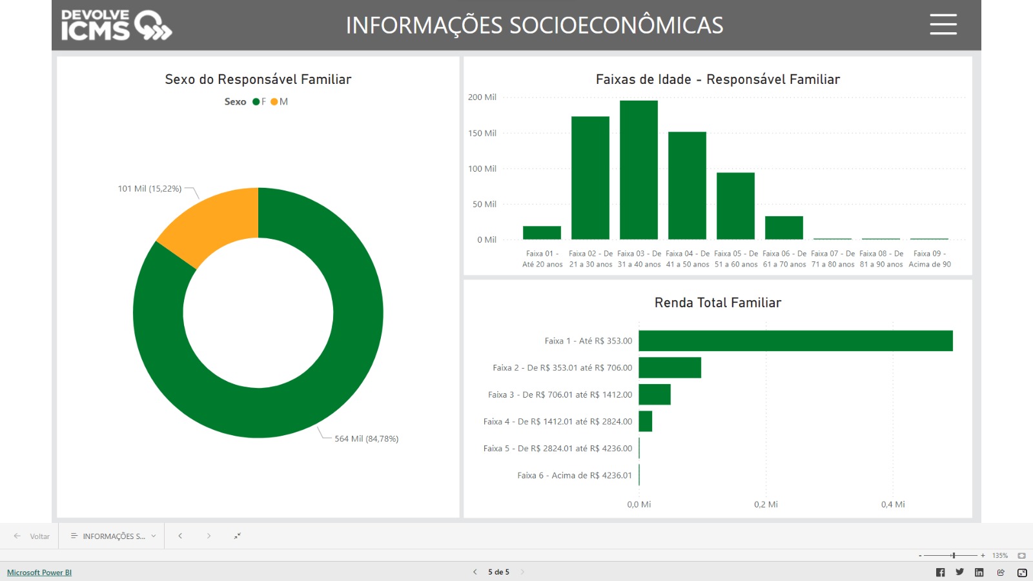Image resolution: width=1033 pixels, height=581 pixels.
Task: Share report on Facebook
Action: (940, 573)
